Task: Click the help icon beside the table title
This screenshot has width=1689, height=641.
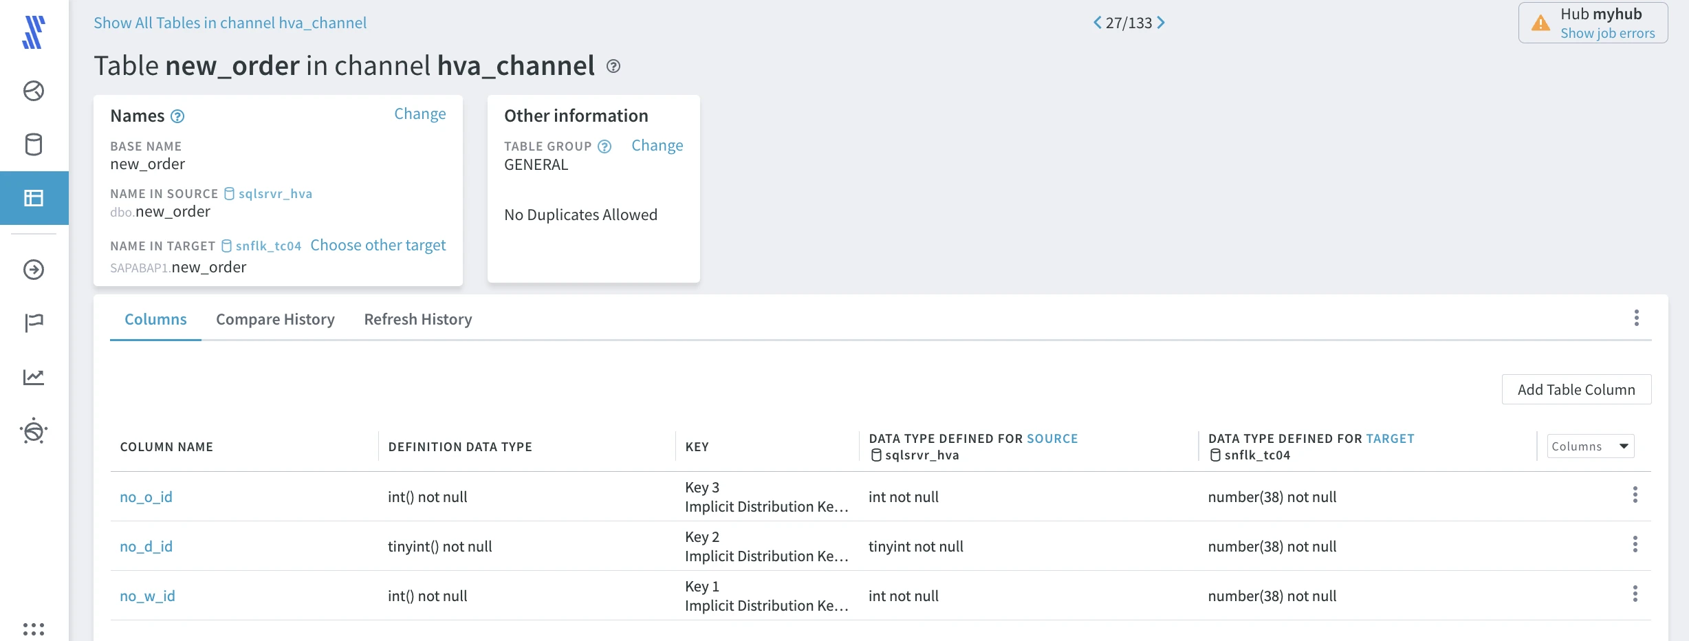Action: point(613,66)
